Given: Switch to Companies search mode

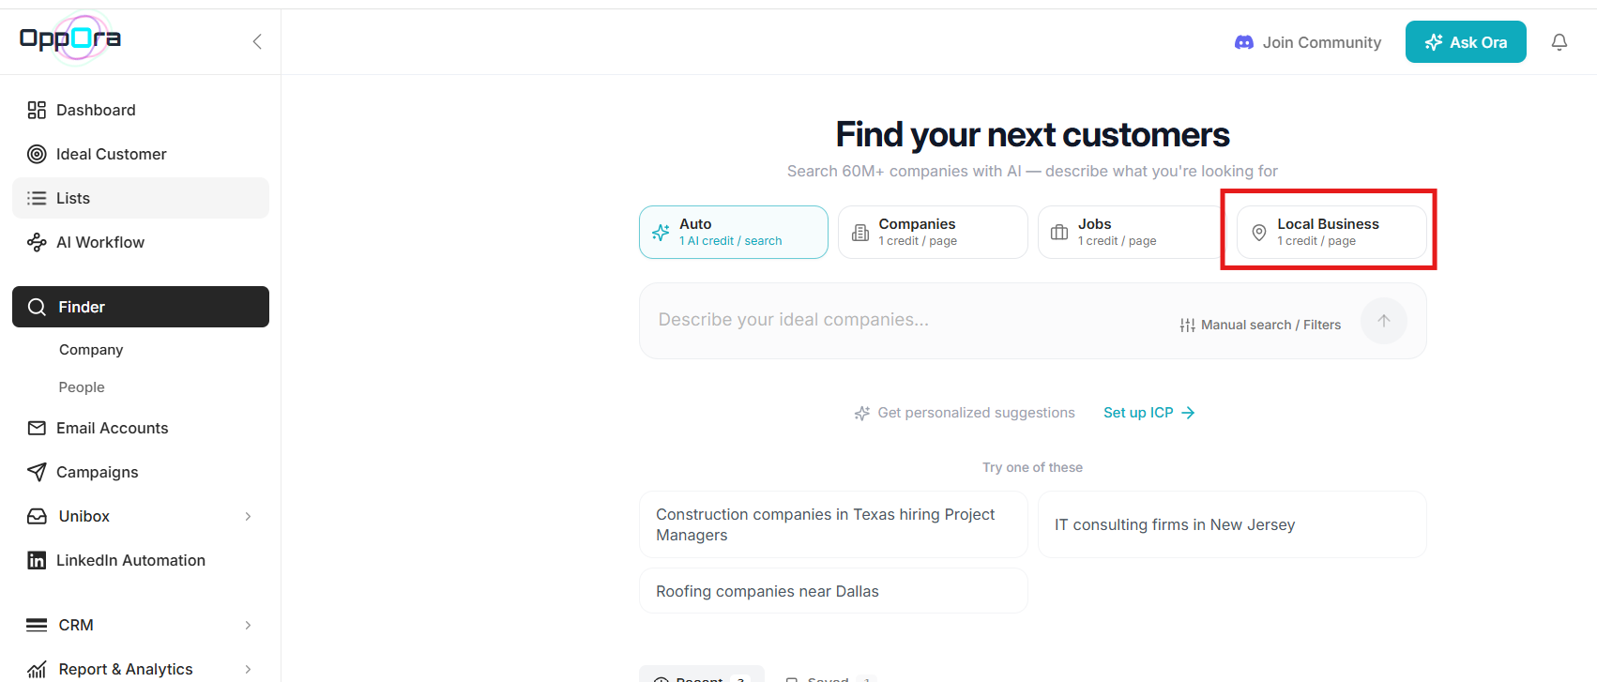Looking at the screenshot, I should [x=933, y=232].
